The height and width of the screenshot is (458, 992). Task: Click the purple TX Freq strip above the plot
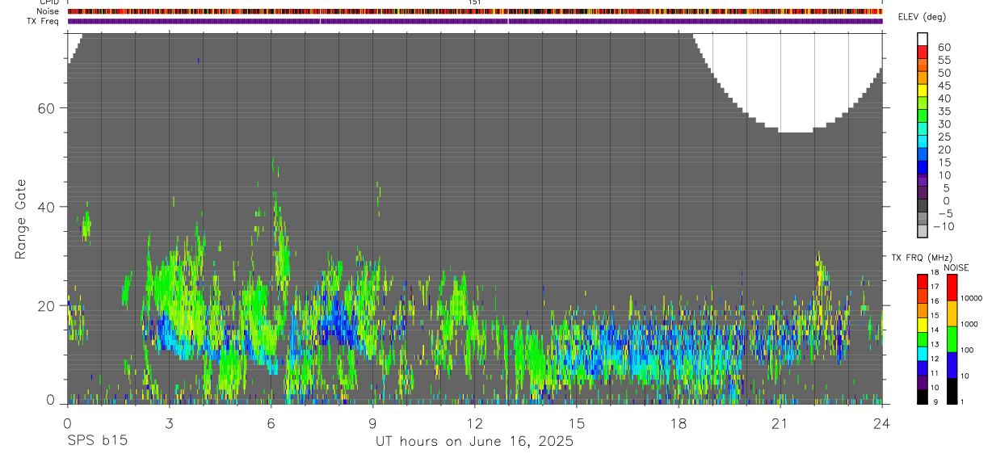[474, 21]
